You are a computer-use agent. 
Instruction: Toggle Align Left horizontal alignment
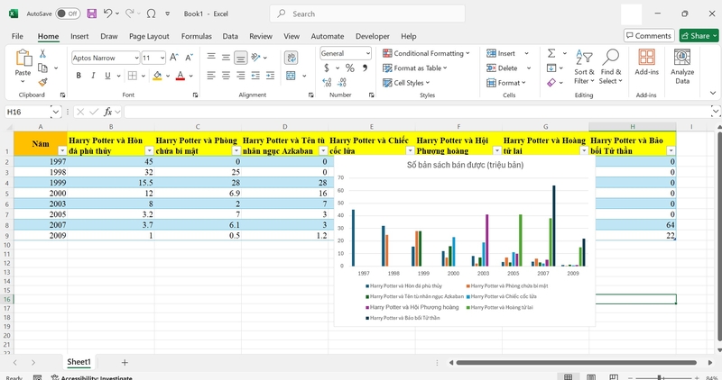point(211,76)
